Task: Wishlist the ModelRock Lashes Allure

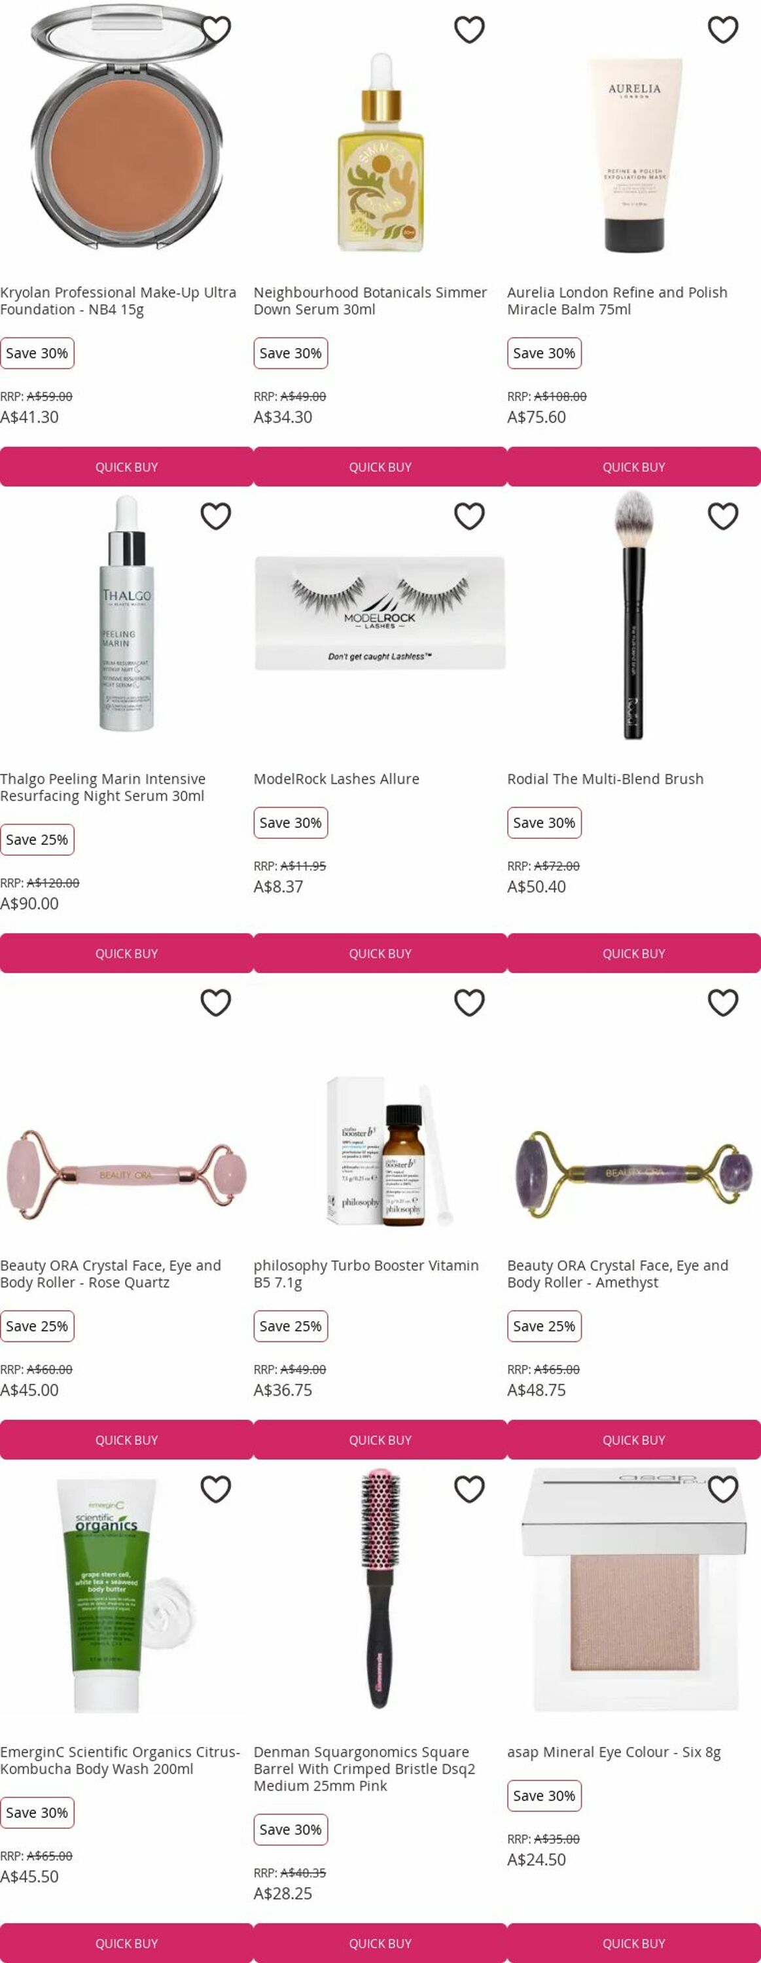Action: click(469, 516)
